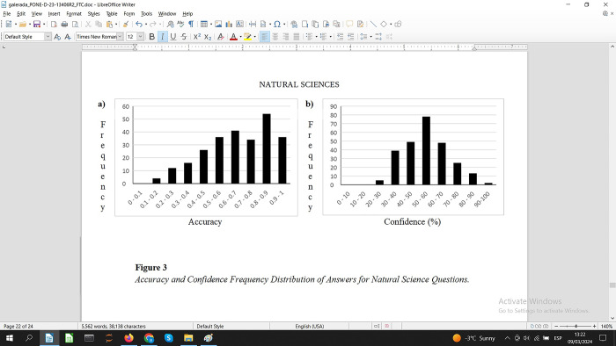Click the Insert Hyperlink icon
Image resolution: width=616 pixels, height=346 pixels.
(x=294, y=25)
